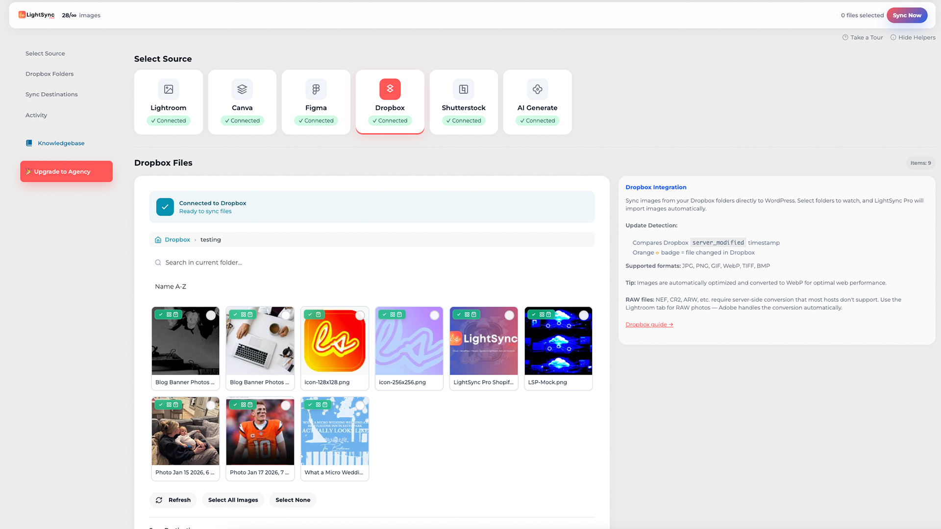Click the Dropbox home icon in breadcrumb
The height and width of the screenshot is (529, 941).
tap(158, 240)
